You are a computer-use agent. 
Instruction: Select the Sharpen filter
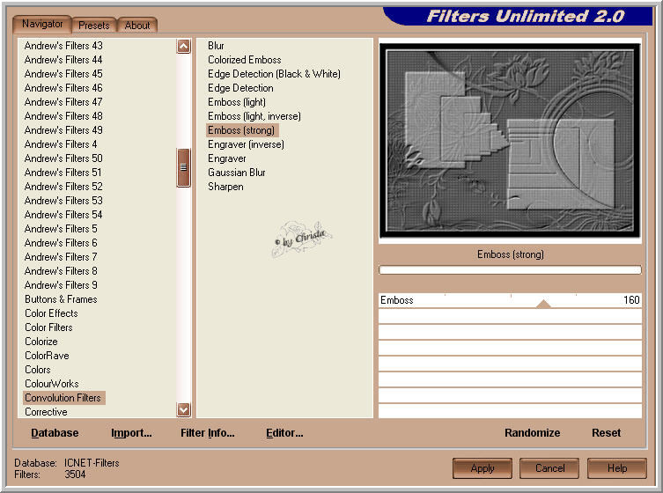tap(225, 187)
